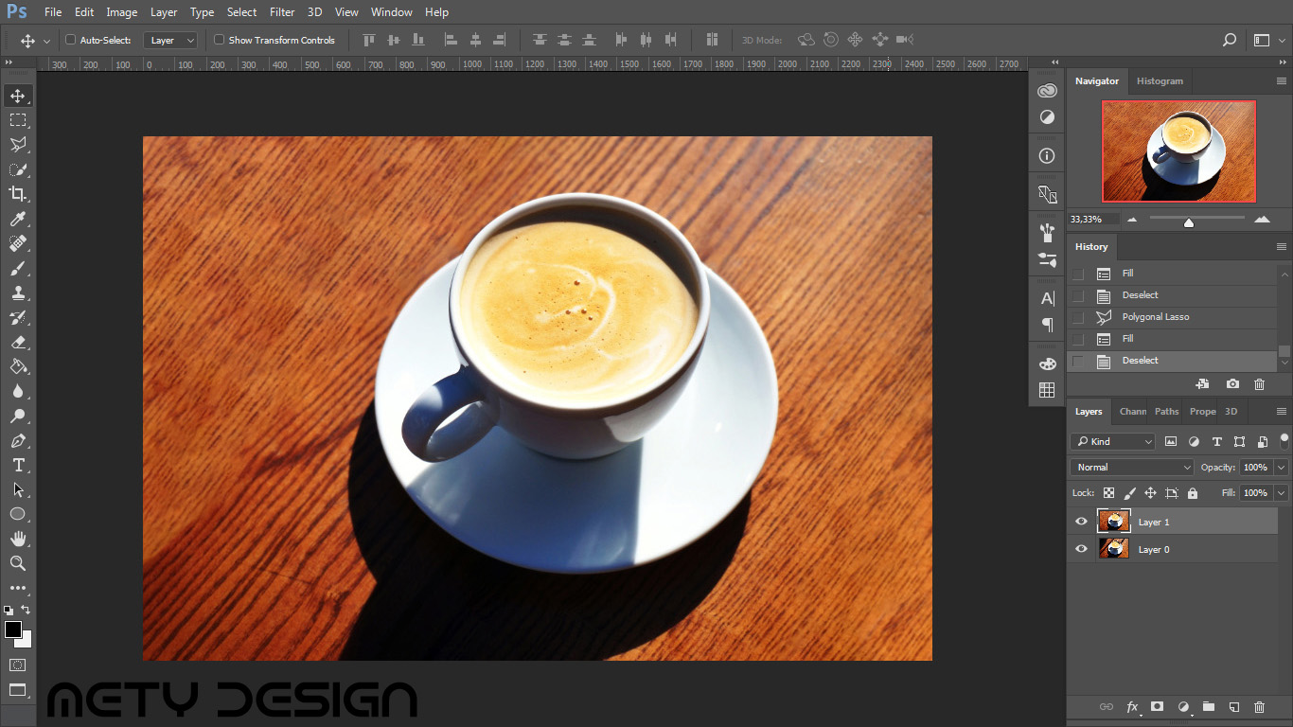Select the Dodge tool
Screen dimensions: 1293x727
tap(18, 416)
